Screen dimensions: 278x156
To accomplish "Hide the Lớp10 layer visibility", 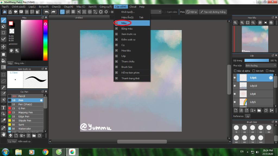I will [x=235, y=86].
